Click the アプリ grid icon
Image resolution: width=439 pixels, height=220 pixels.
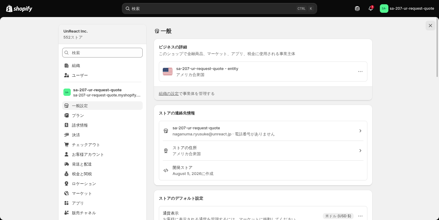point(66,203)
